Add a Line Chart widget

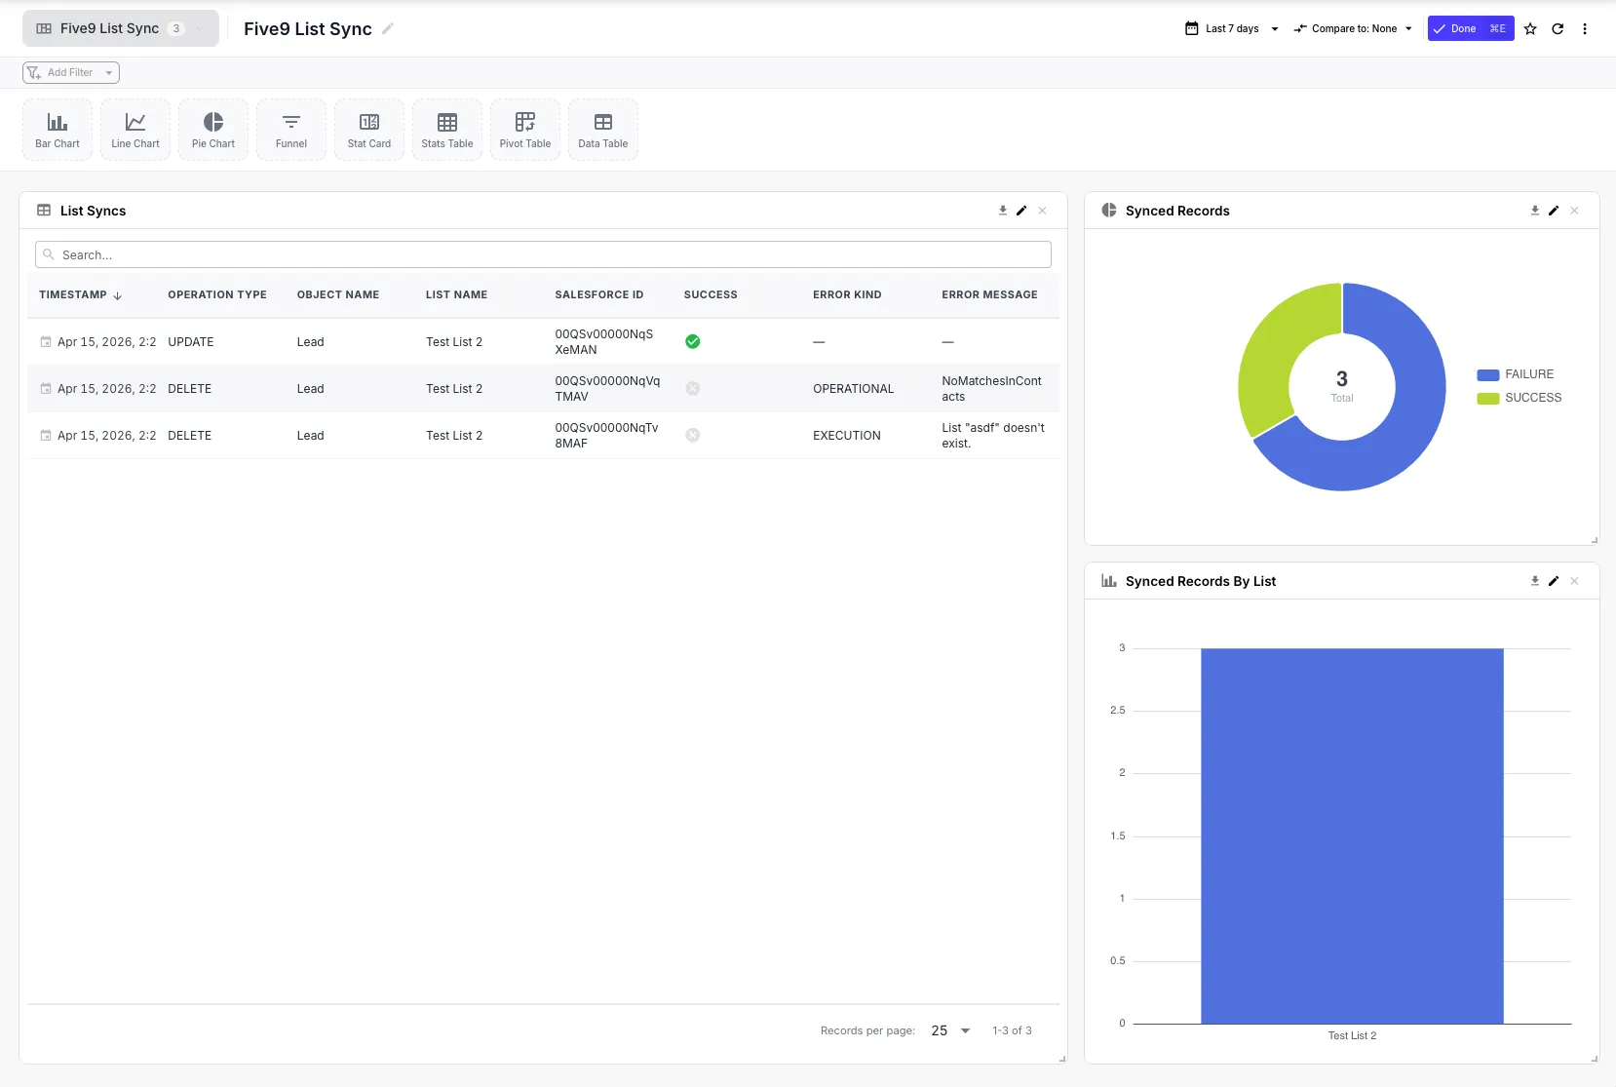pos(135,130)
